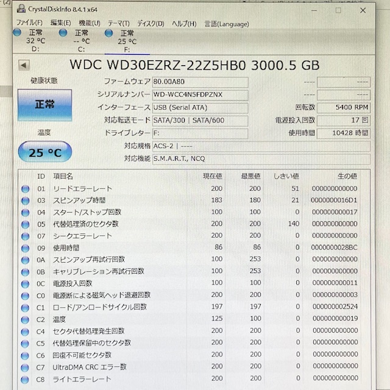Click status icon for 09 使用時間
Image resolution: width=390 pixels, height=390 pixels.
coord(25,248)
